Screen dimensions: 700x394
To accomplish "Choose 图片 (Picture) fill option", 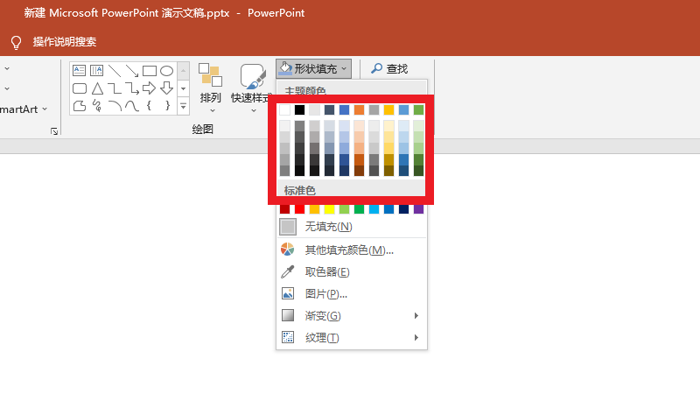I will click(325, 294).
